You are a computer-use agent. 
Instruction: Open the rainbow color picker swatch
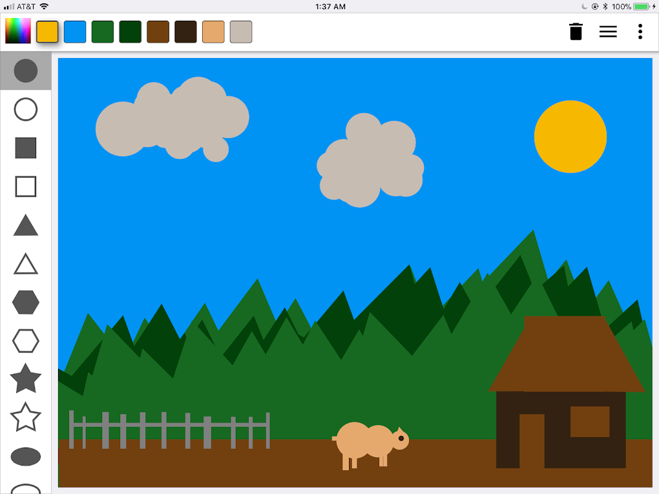pyautogui.click(x=17, y=30)
